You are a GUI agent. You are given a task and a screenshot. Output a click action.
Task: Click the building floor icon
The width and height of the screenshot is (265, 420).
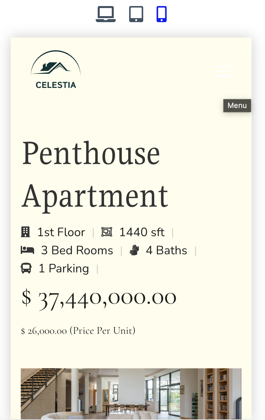point(25,232)
